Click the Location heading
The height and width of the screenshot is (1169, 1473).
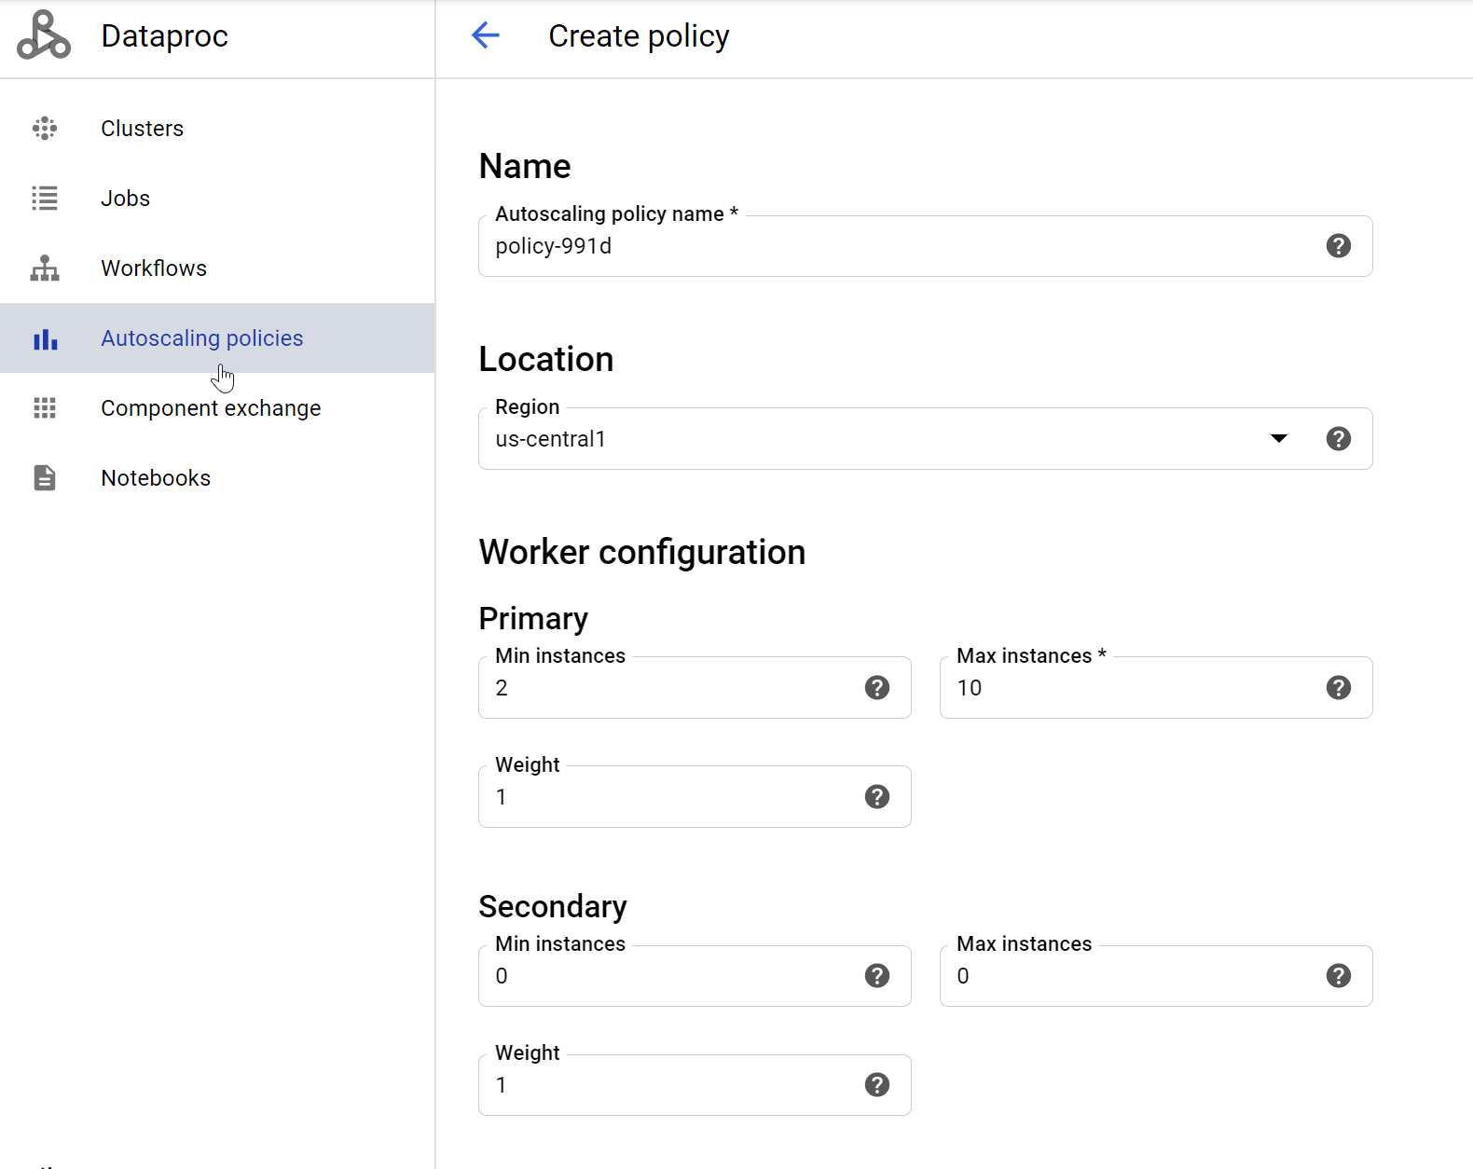[x=546, y=359]
